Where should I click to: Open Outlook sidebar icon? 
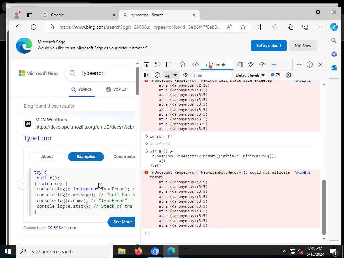click(x=334, y=68)
